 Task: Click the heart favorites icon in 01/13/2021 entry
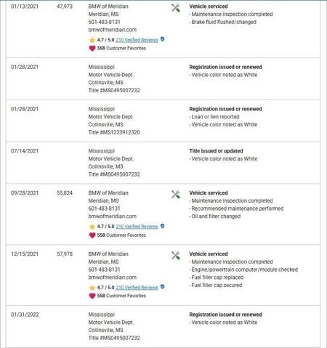[x=92, y=48]
